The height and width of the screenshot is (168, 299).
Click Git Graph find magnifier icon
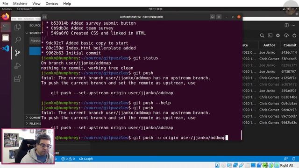[262, 35]
